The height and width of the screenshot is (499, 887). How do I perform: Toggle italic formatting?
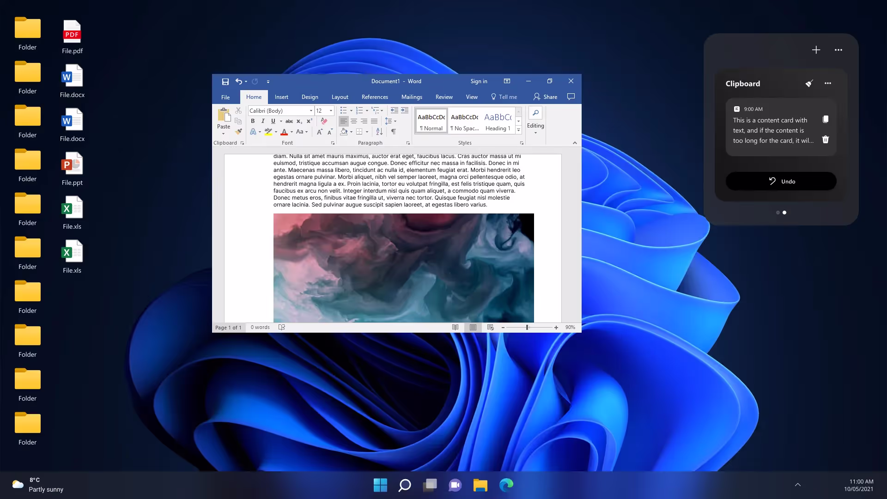tap(263, 121)
